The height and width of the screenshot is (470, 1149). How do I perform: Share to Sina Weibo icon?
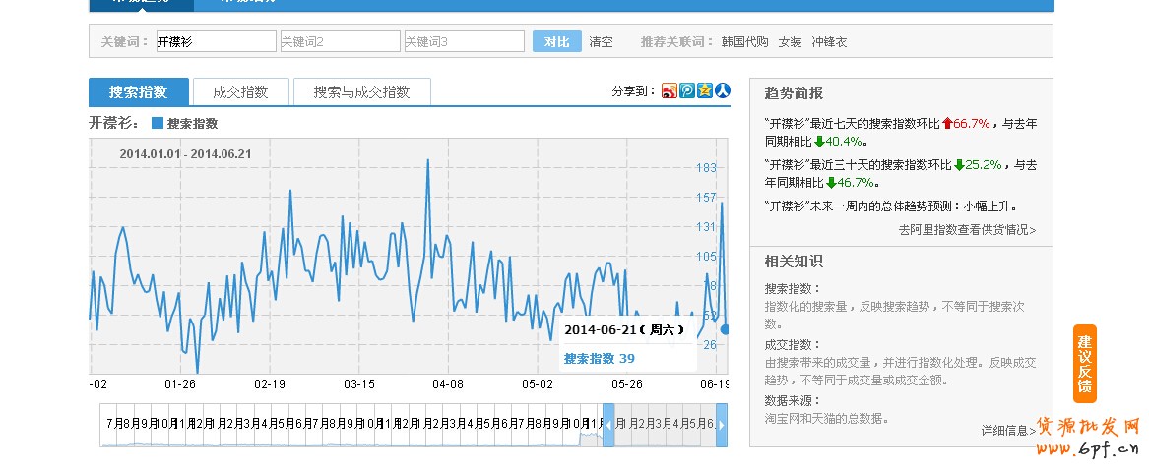point(670,91)
